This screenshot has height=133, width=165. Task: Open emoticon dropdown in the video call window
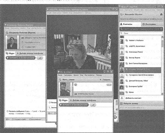[x=50, y=113]
